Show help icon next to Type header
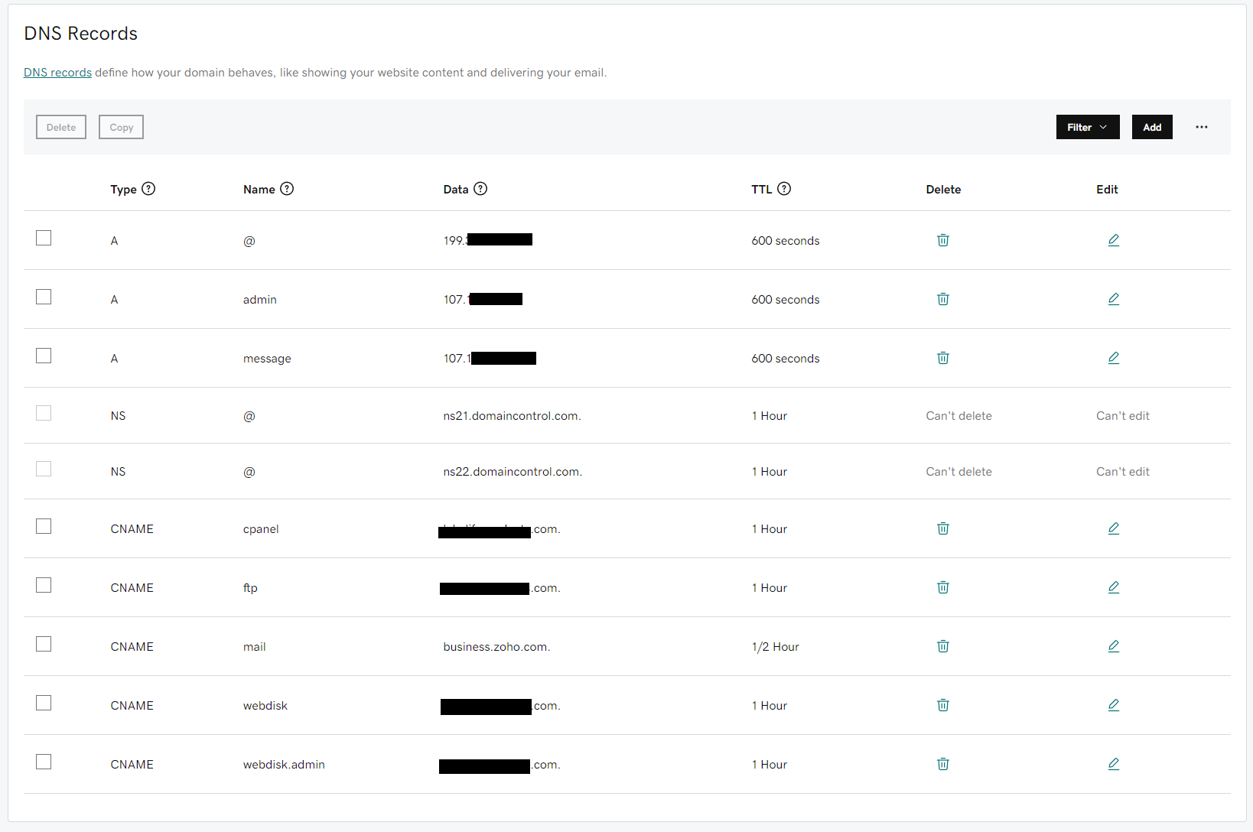Screen dimensions: 1253x832 click(x=148, y=189)
